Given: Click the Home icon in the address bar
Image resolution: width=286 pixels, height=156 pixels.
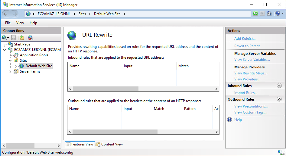Looking at the screenshot, I should point(269,14).
